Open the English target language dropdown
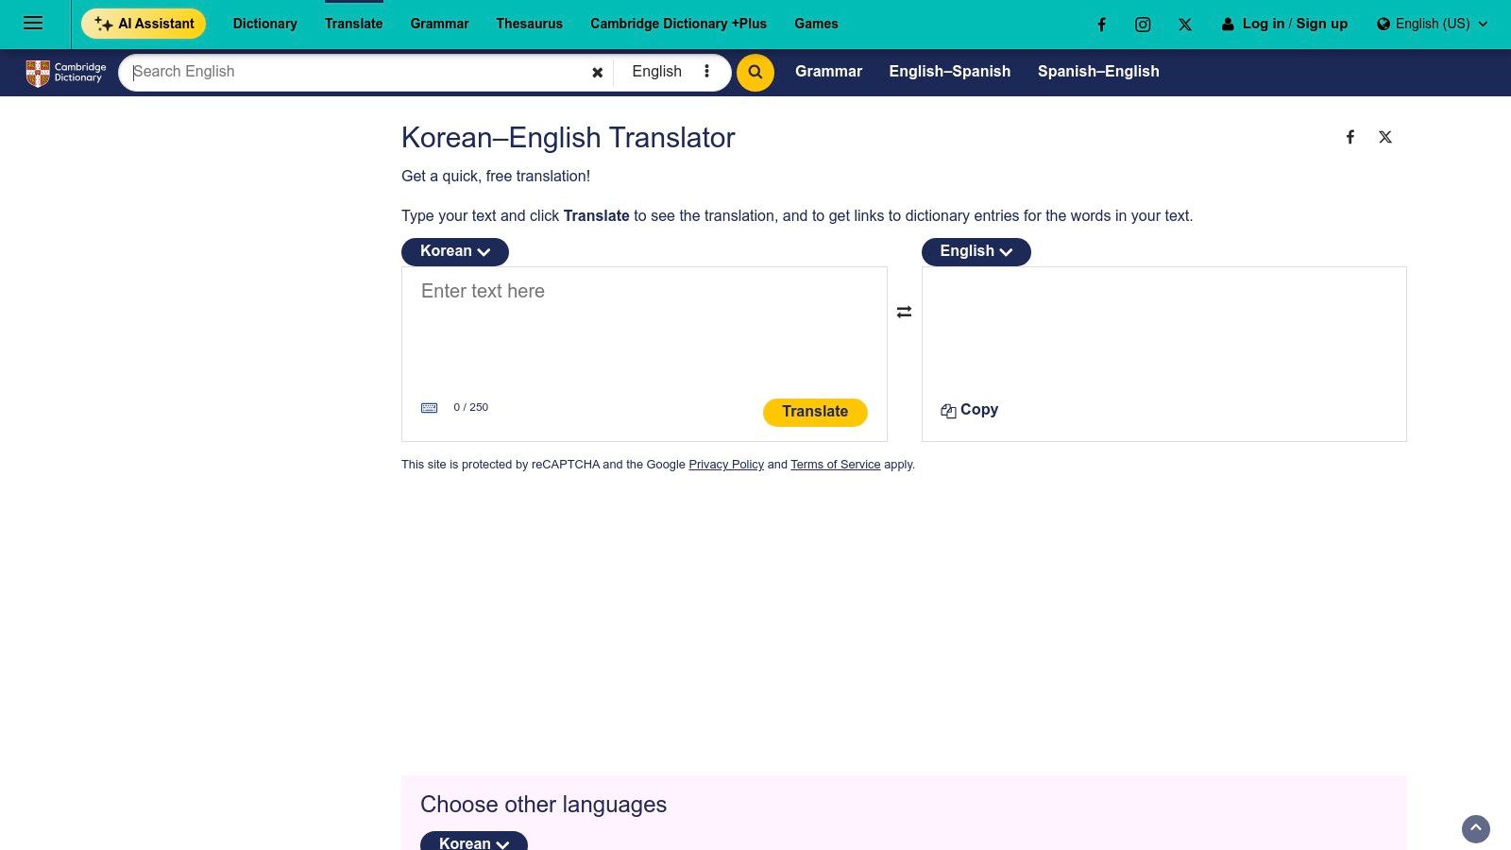Viewport: 1511px width, 850px height. pos(976,251)
